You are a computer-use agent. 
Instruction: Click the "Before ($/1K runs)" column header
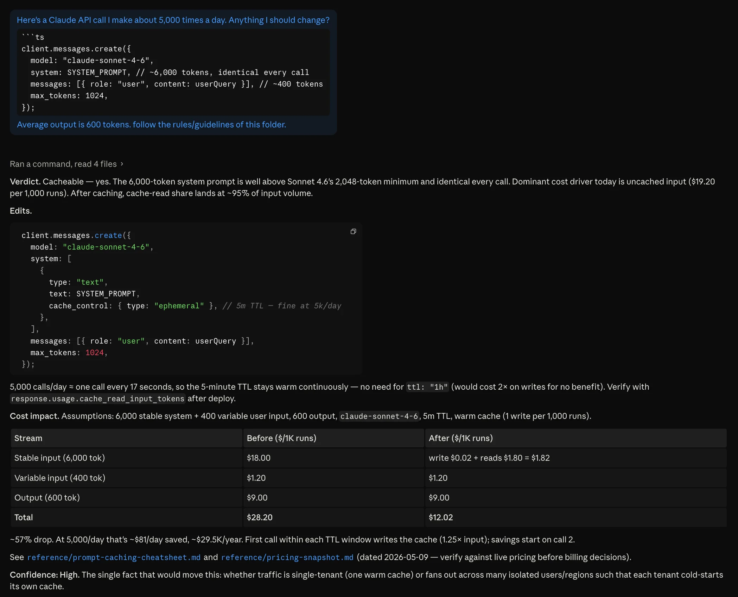(x=333, y=438)
